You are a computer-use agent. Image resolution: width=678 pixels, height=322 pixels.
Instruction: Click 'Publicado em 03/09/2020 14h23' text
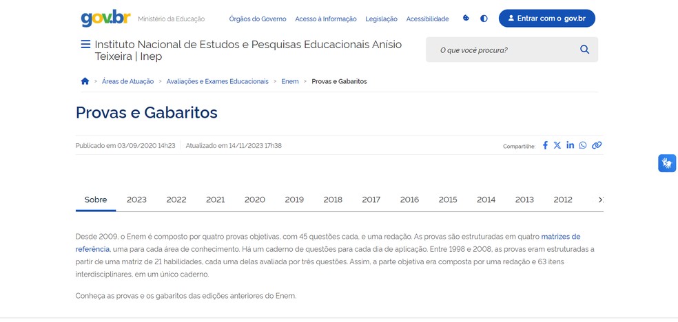125,146
